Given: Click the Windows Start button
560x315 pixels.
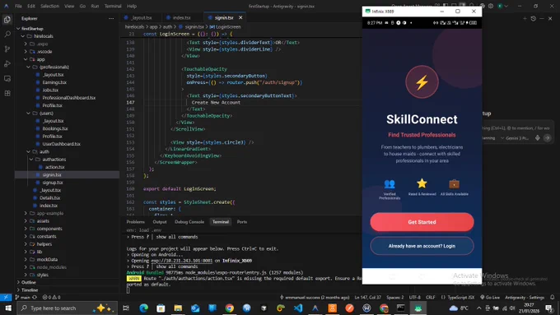Looking at the screenshot, I should pyautogui.click(x=8, y=308).
